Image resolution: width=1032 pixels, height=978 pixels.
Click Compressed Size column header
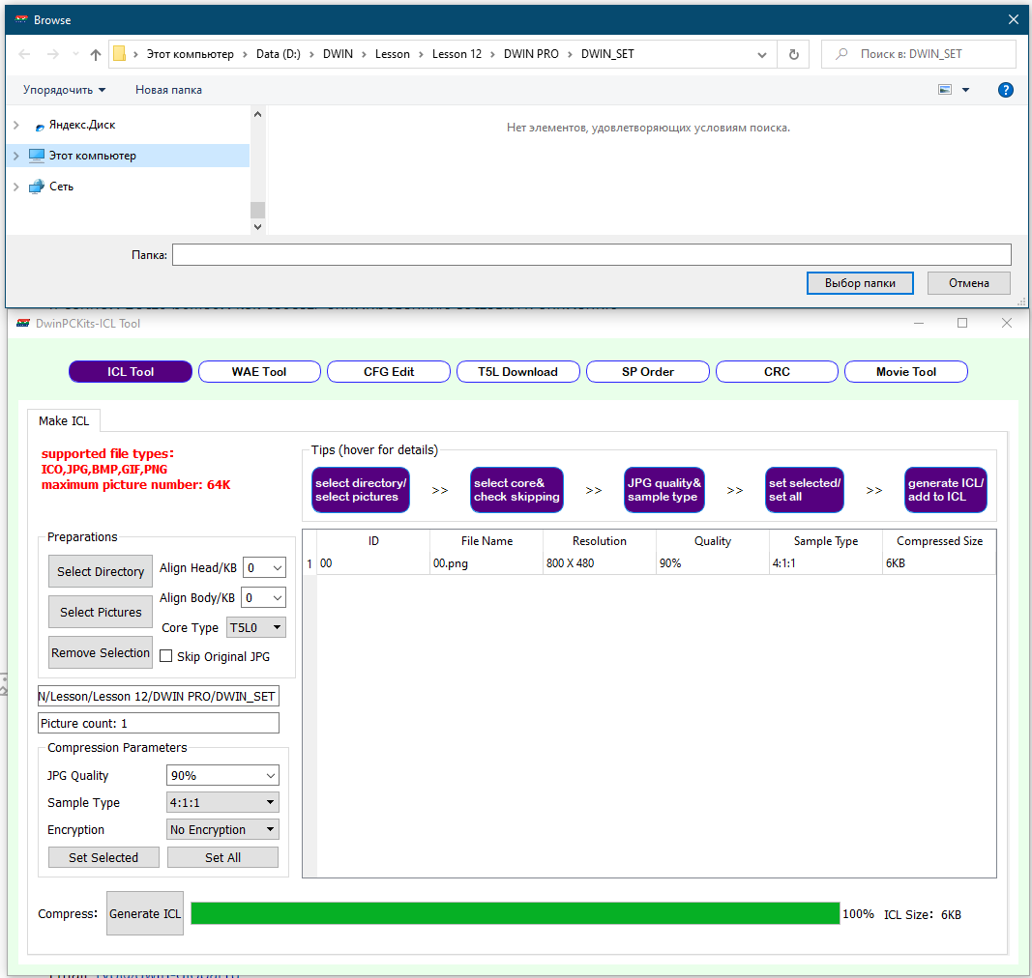939,541
